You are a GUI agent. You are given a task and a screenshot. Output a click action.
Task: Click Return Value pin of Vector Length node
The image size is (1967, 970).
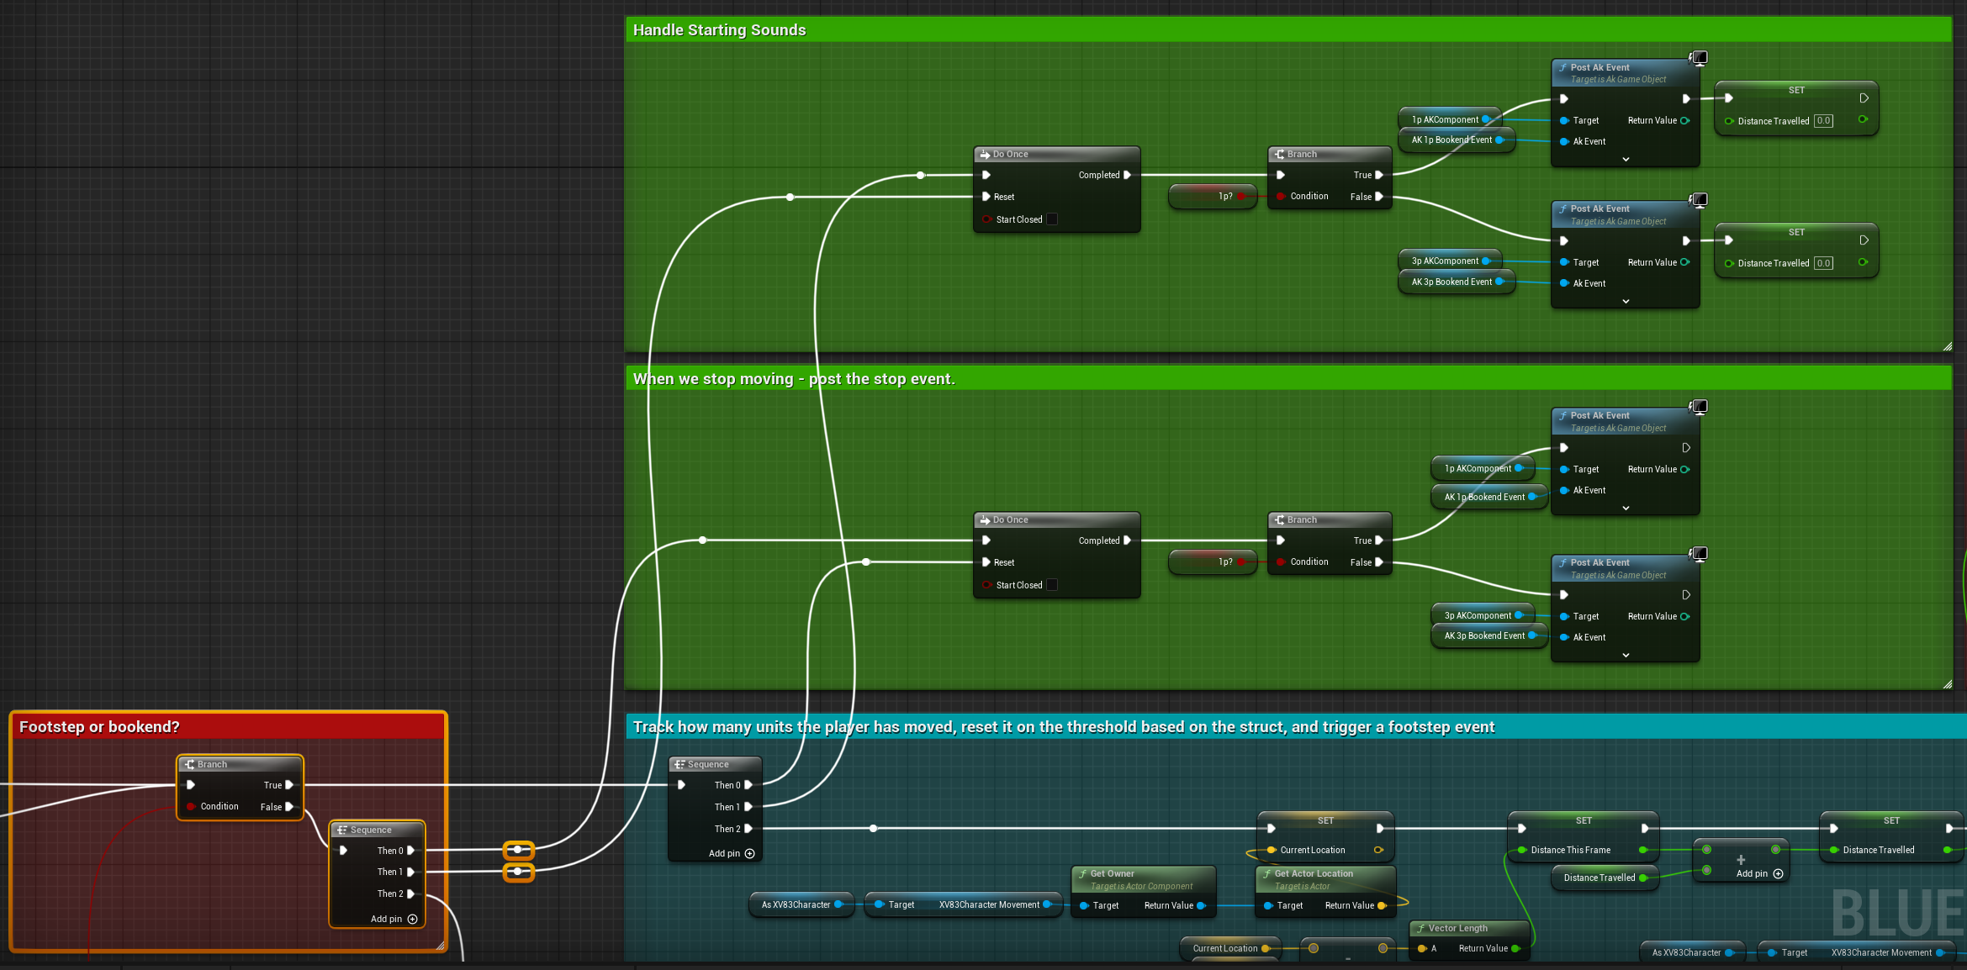(x=1515, y=949)
